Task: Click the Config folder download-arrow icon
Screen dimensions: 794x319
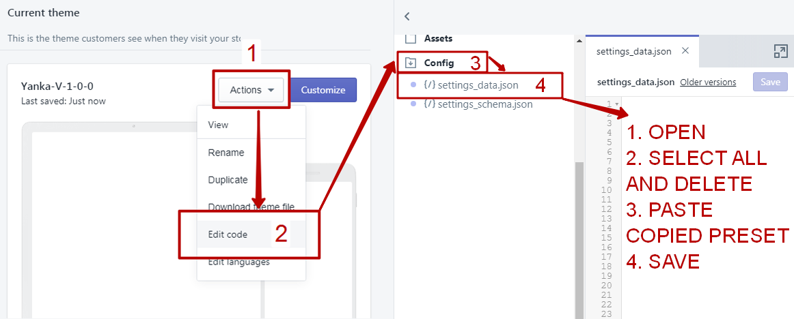Action: pyautogui.click(x=411, y=63)
